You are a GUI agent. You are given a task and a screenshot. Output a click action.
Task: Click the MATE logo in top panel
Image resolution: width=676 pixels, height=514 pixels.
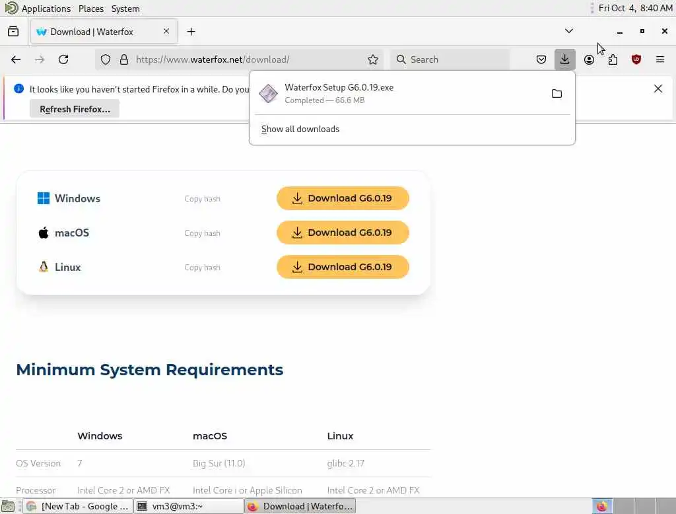click(11, 8)
